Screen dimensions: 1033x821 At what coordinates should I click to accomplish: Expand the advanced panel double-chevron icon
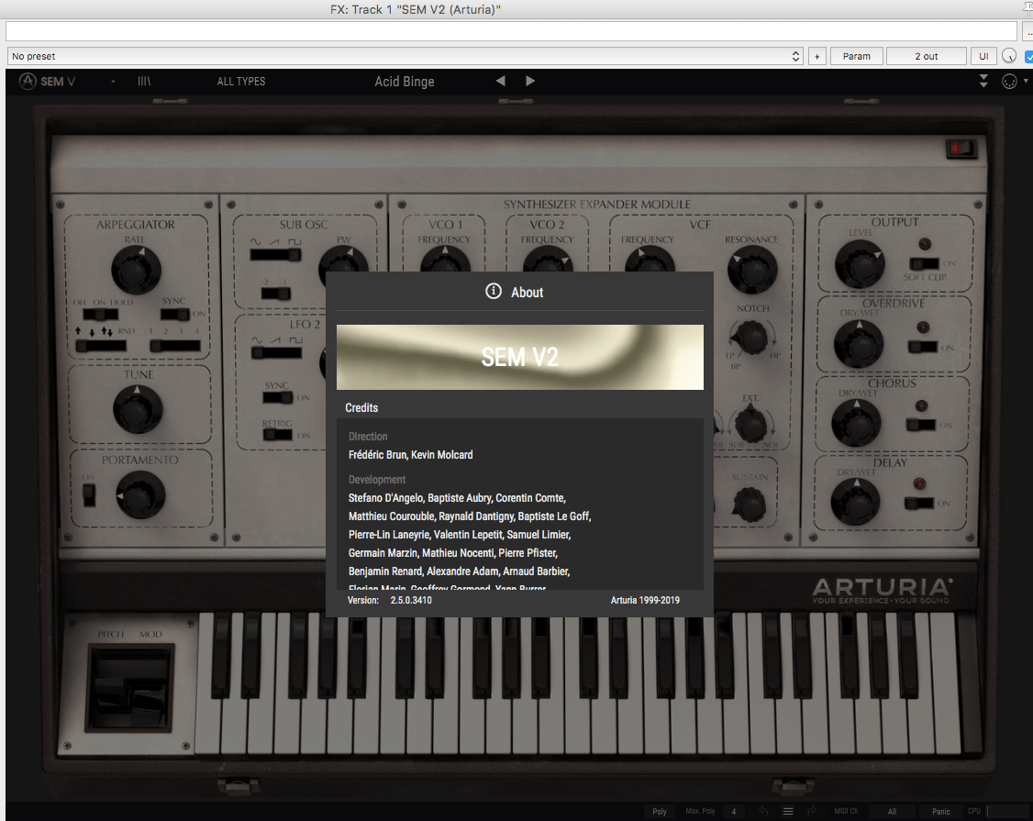[x=983, y=82]
